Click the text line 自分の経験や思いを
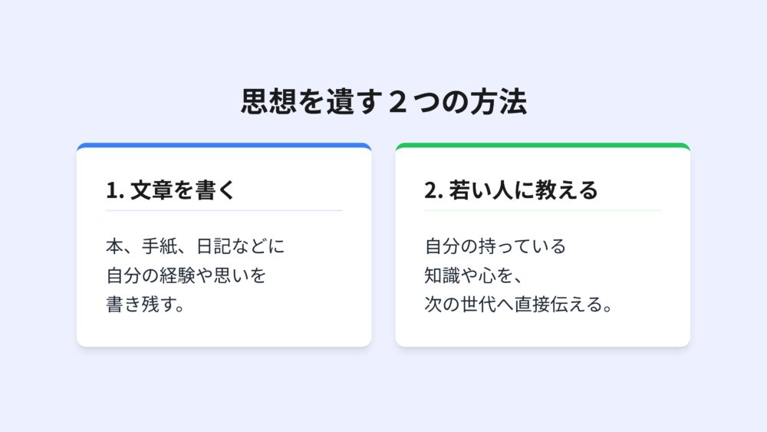 (x=186, y=275)
